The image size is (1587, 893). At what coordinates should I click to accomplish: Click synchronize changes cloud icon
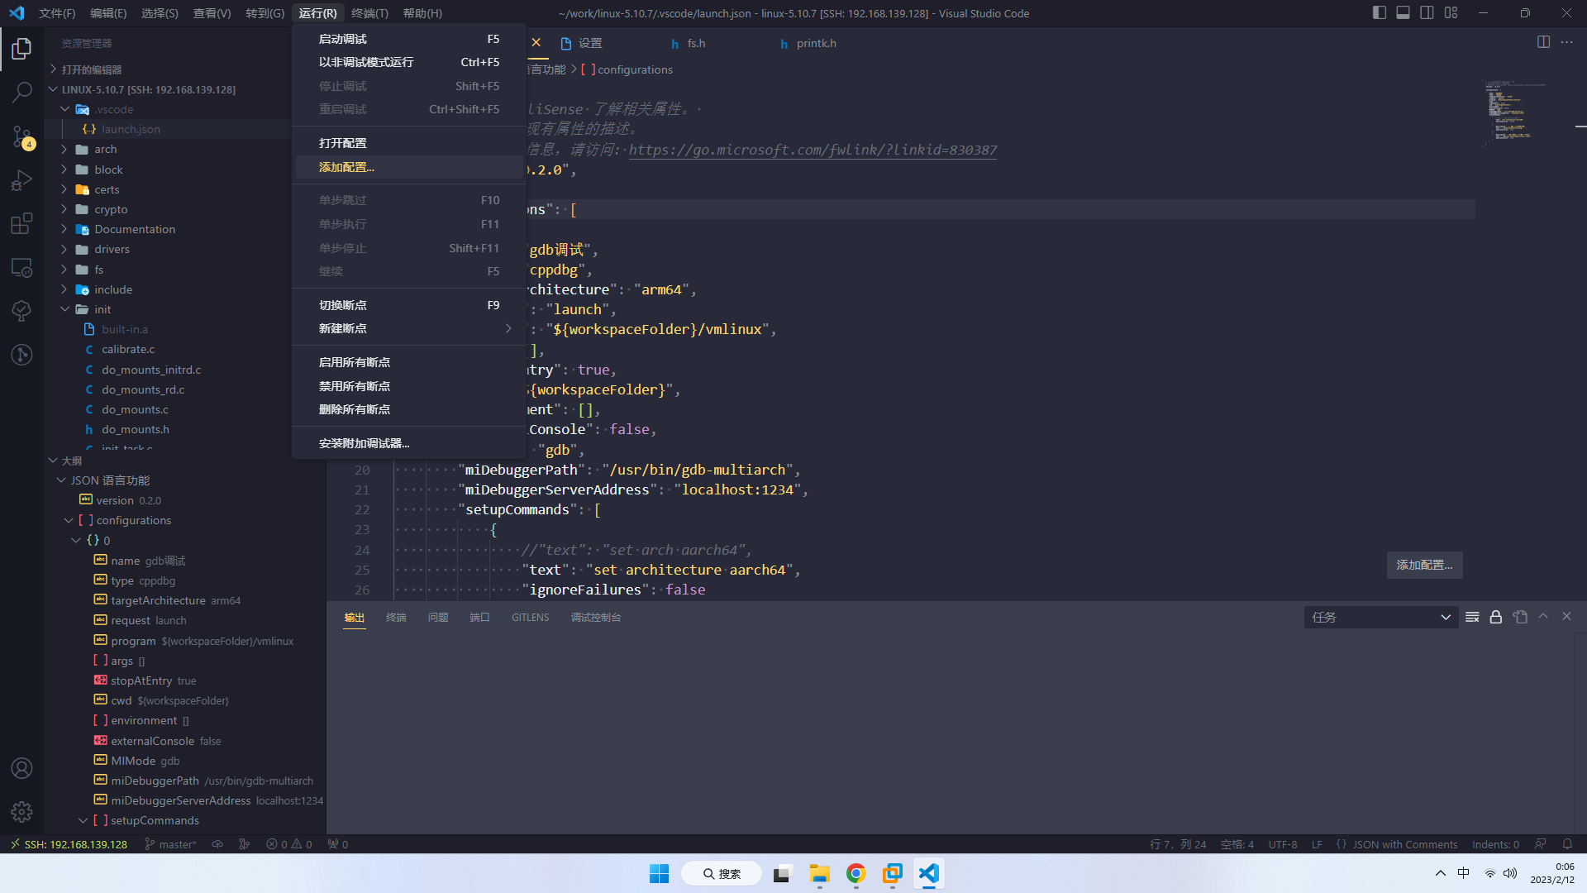[x=217, y=844]
